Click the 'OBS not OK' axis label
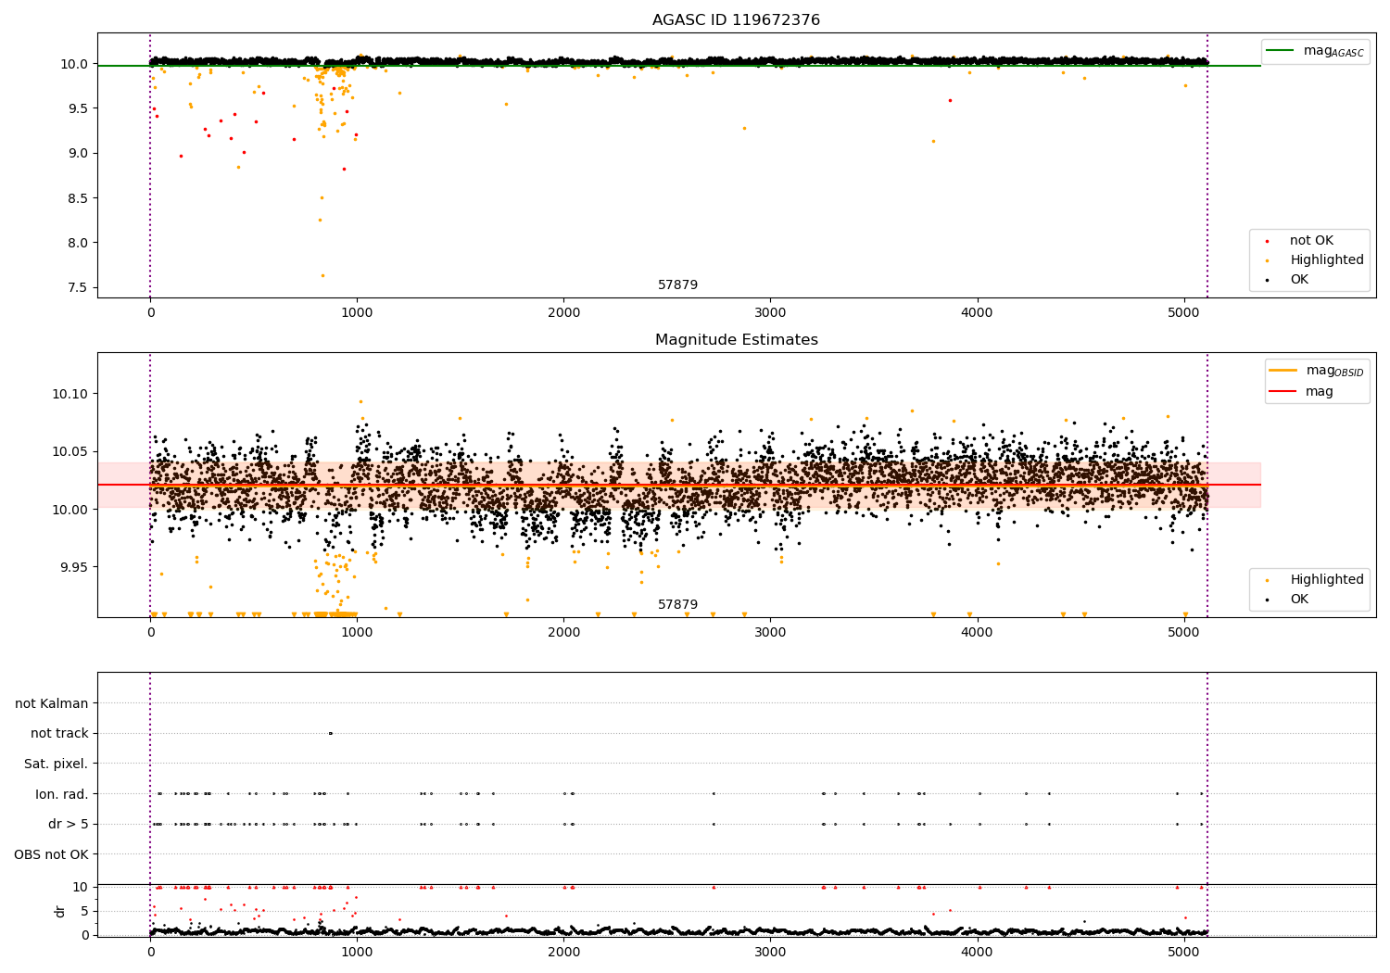 coord(52,854)
